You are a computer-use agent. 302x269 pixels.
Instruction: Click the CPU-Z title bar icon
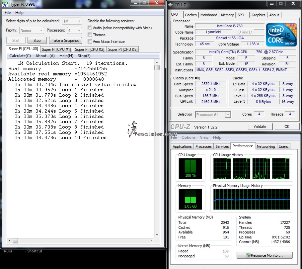point(170,5)
